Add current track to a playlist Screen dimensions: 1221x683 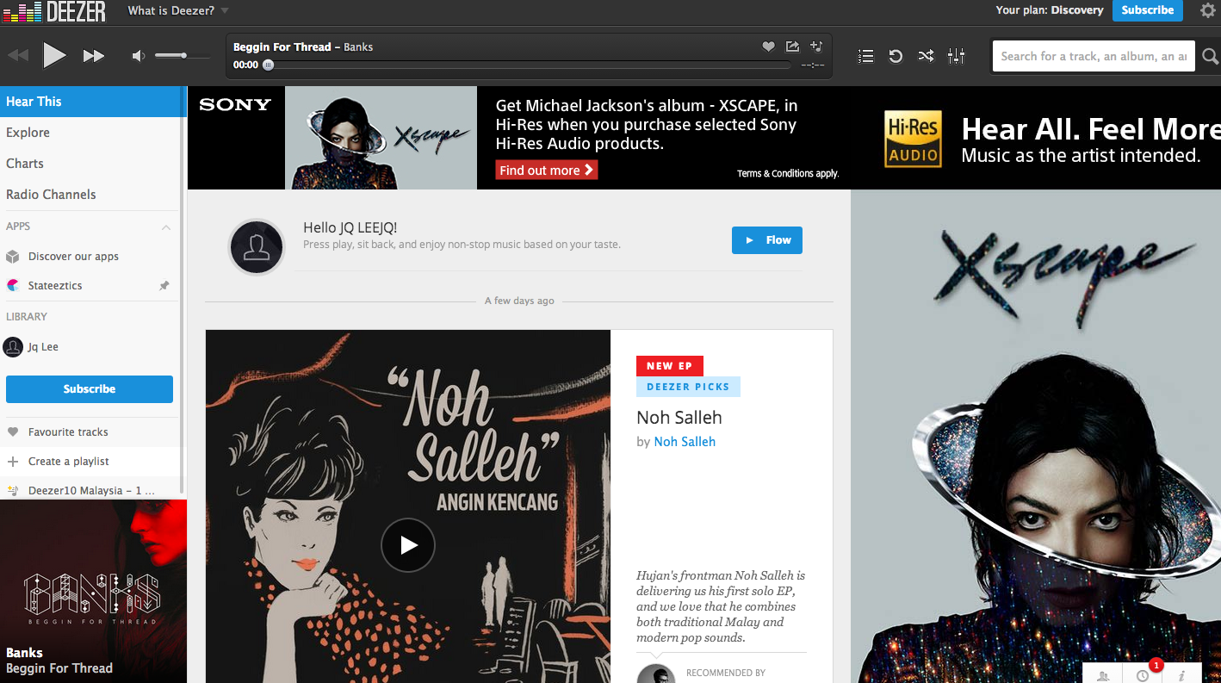[x=816, y=47]
